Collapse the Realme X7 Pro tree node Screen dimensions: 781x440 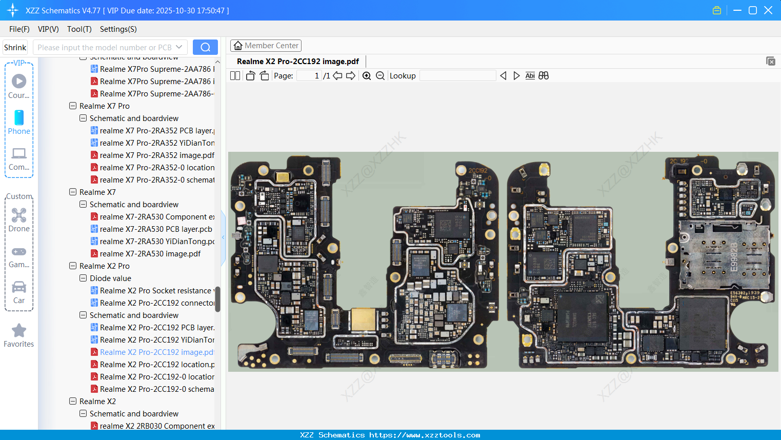pos(73,106)
